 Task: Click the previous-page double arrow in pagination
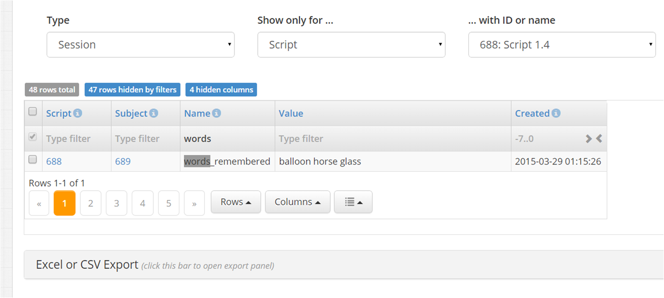39,203
